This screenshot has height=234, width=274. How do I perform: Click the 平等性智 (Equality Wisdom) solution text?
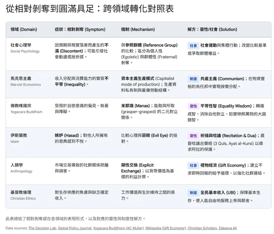(226, 106)
